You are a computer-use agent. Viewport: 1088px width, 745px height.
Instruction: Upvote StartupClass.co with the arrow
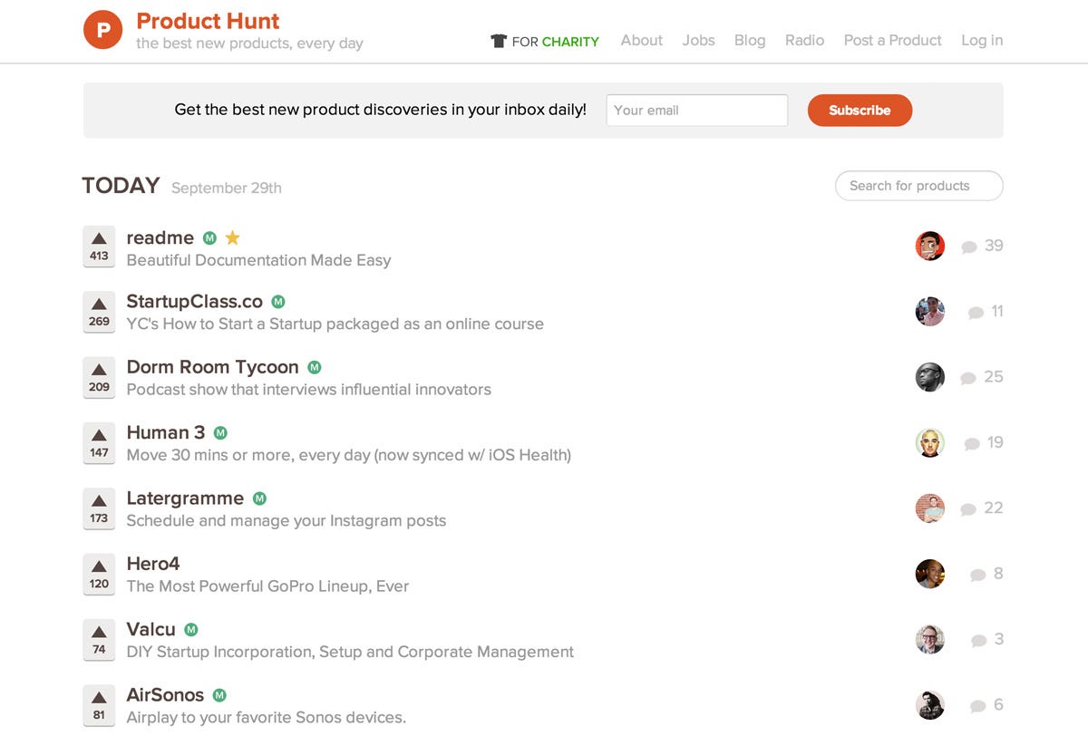coord(99,312)
